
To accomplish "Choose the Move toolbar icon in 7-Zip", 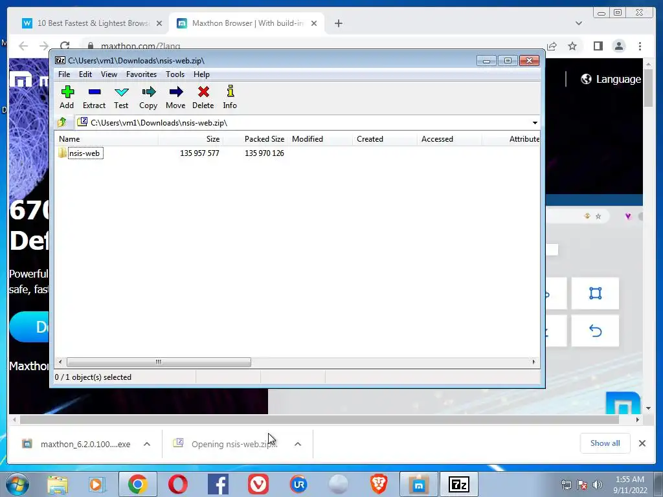I will (175, 97).
